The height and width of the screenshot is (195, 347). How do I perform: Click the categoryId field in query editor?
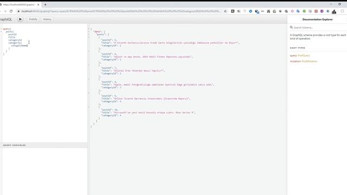pyautogui.click(x=15, y=40)
